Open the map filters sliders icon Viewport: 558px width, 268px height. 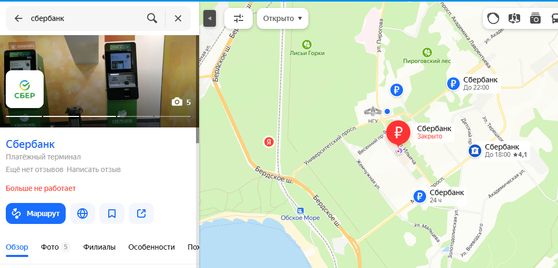tap(239, 18)
